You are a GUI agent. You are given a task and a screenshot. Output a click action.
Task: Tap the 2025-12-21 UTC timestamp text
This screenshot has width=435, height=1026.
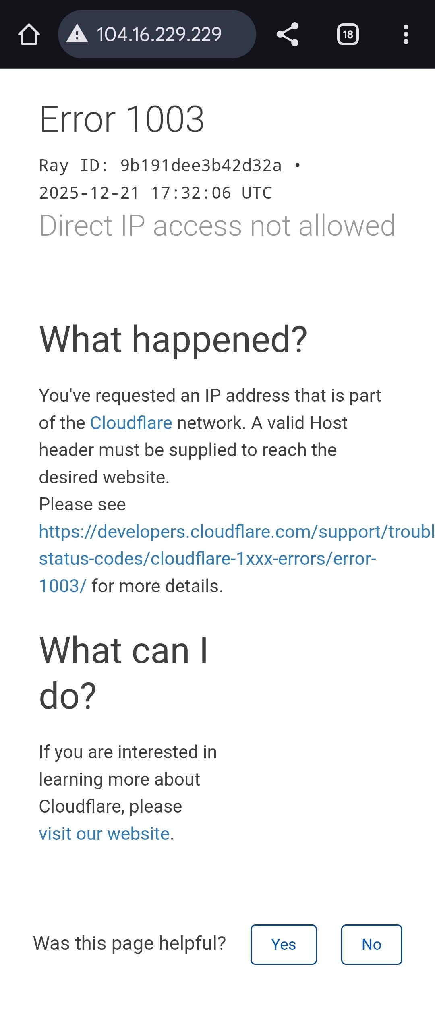156,193
